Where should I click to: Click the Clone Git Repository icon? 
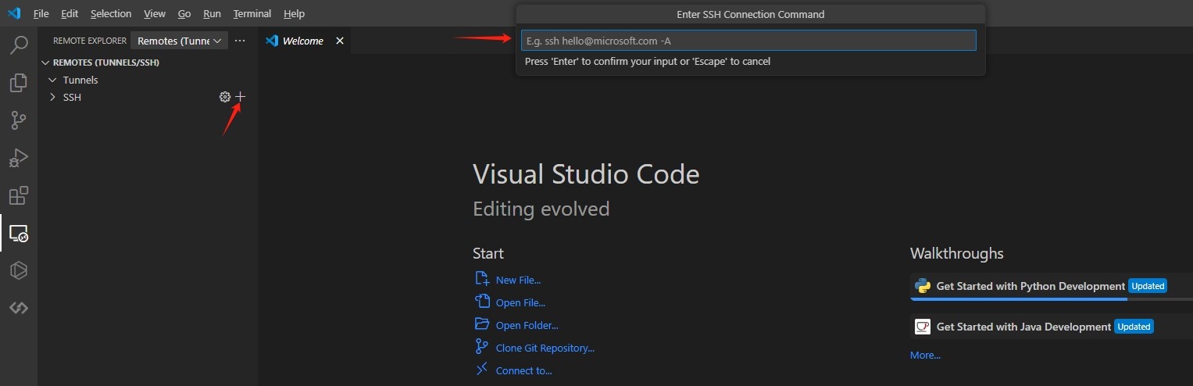pyautogui.click(x=481, y=347)
